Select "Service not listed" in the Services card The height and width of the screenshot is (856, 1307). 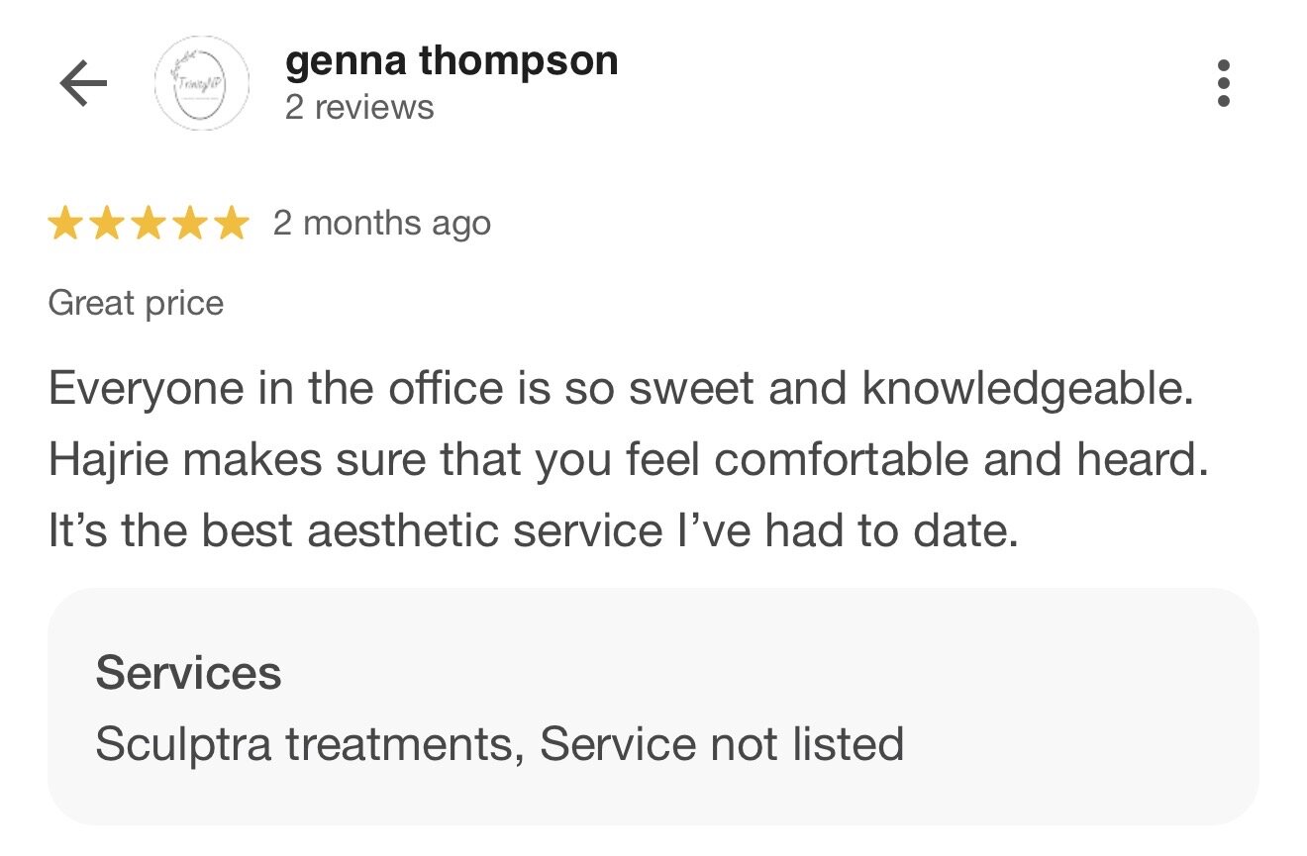[x=722, y=744]
